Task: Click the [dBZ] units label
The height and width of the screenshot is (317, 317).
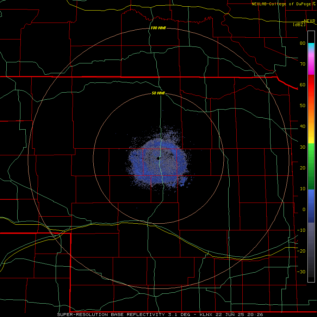Action: (x=299, y=25)
